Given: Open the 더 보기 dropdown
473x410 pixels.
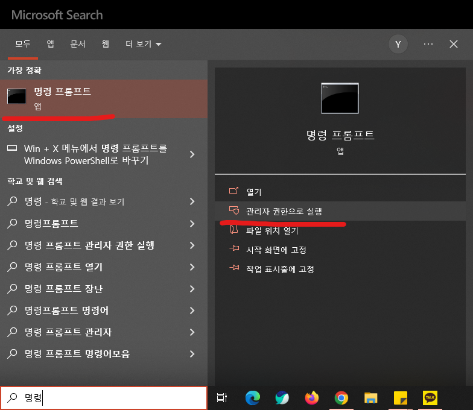Looking at the screenshot, I should [x=144, y=44].
